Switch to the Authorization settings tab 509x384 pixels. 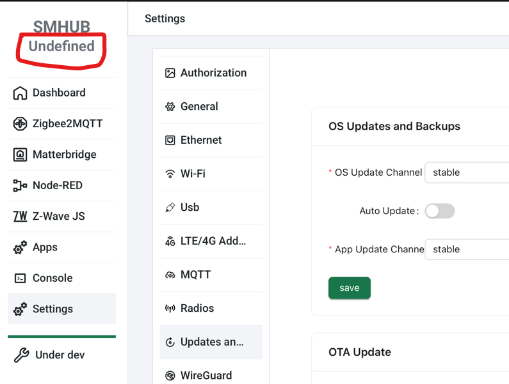(213, 73)
